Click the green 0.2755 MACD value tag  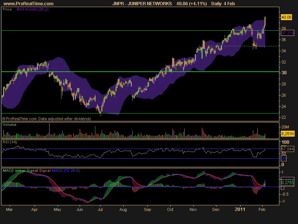287,183
